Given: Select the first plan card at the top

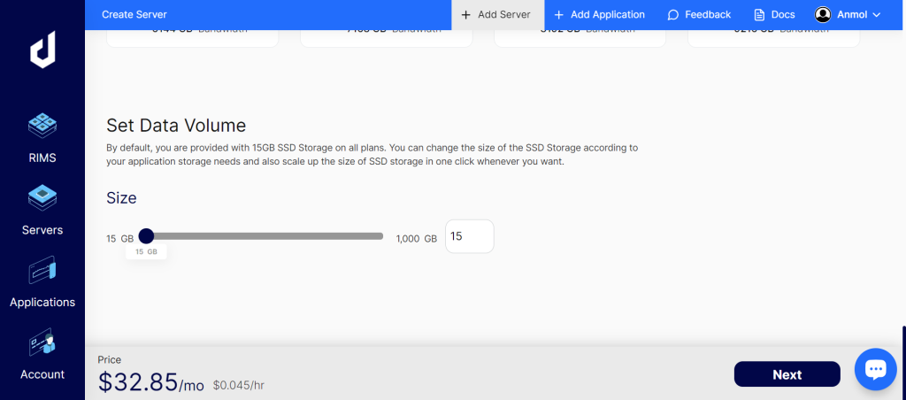Looking at the screenshot, I should pyautogui.click(x=192, y=38).
